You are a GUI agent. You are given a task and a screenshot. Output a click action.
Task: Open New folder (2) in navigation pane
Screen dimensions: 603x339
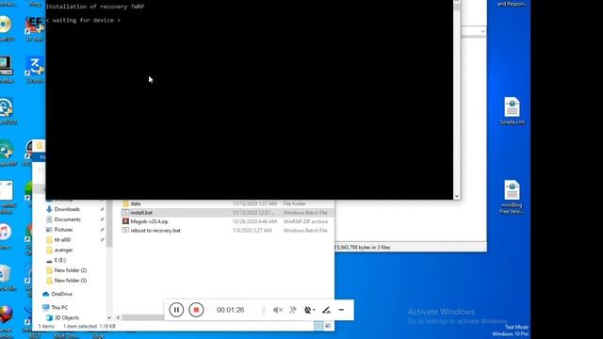tap(71, 270)
